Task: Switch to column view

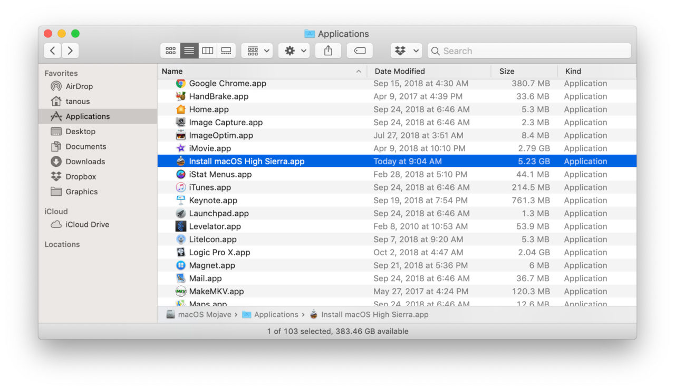Action: click(x=208, y=51)
